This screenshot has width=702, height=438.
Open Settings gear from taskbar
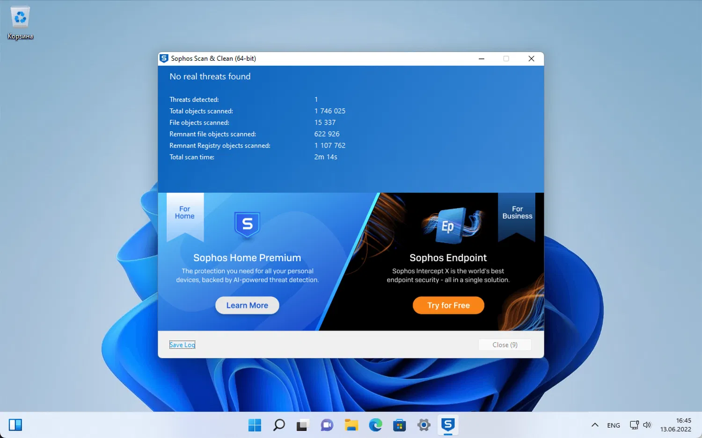point(424,425)
